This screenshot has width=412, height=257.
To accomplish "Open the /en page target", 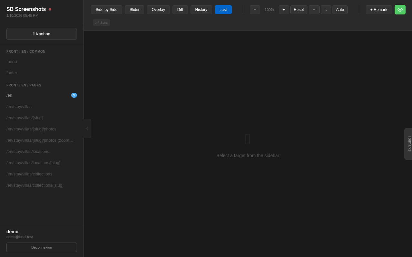I will click(42, 95).
